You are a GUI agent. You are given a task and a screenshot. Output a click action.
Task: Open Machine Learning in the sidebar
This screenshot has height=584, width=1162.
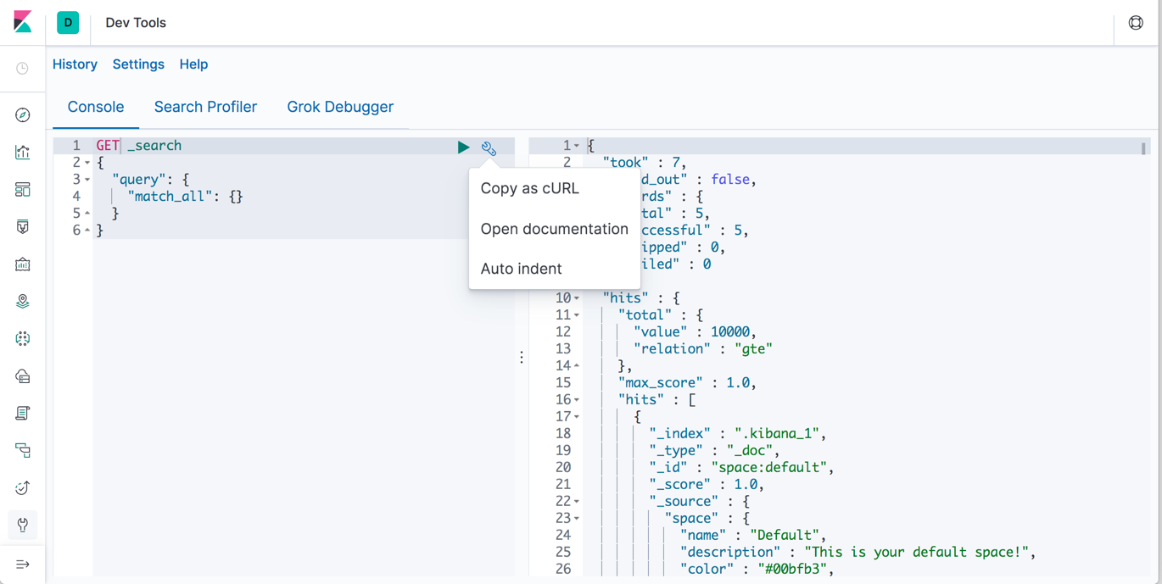pos(23,339)
